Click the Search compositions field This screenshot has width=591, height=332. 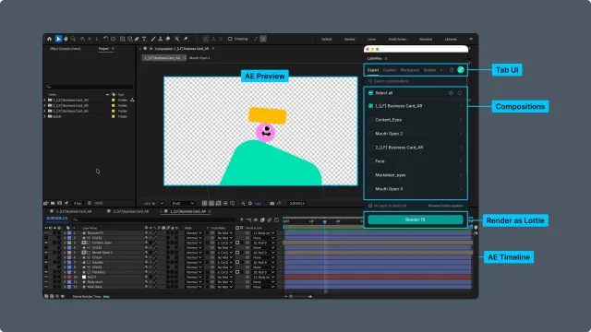415,81
